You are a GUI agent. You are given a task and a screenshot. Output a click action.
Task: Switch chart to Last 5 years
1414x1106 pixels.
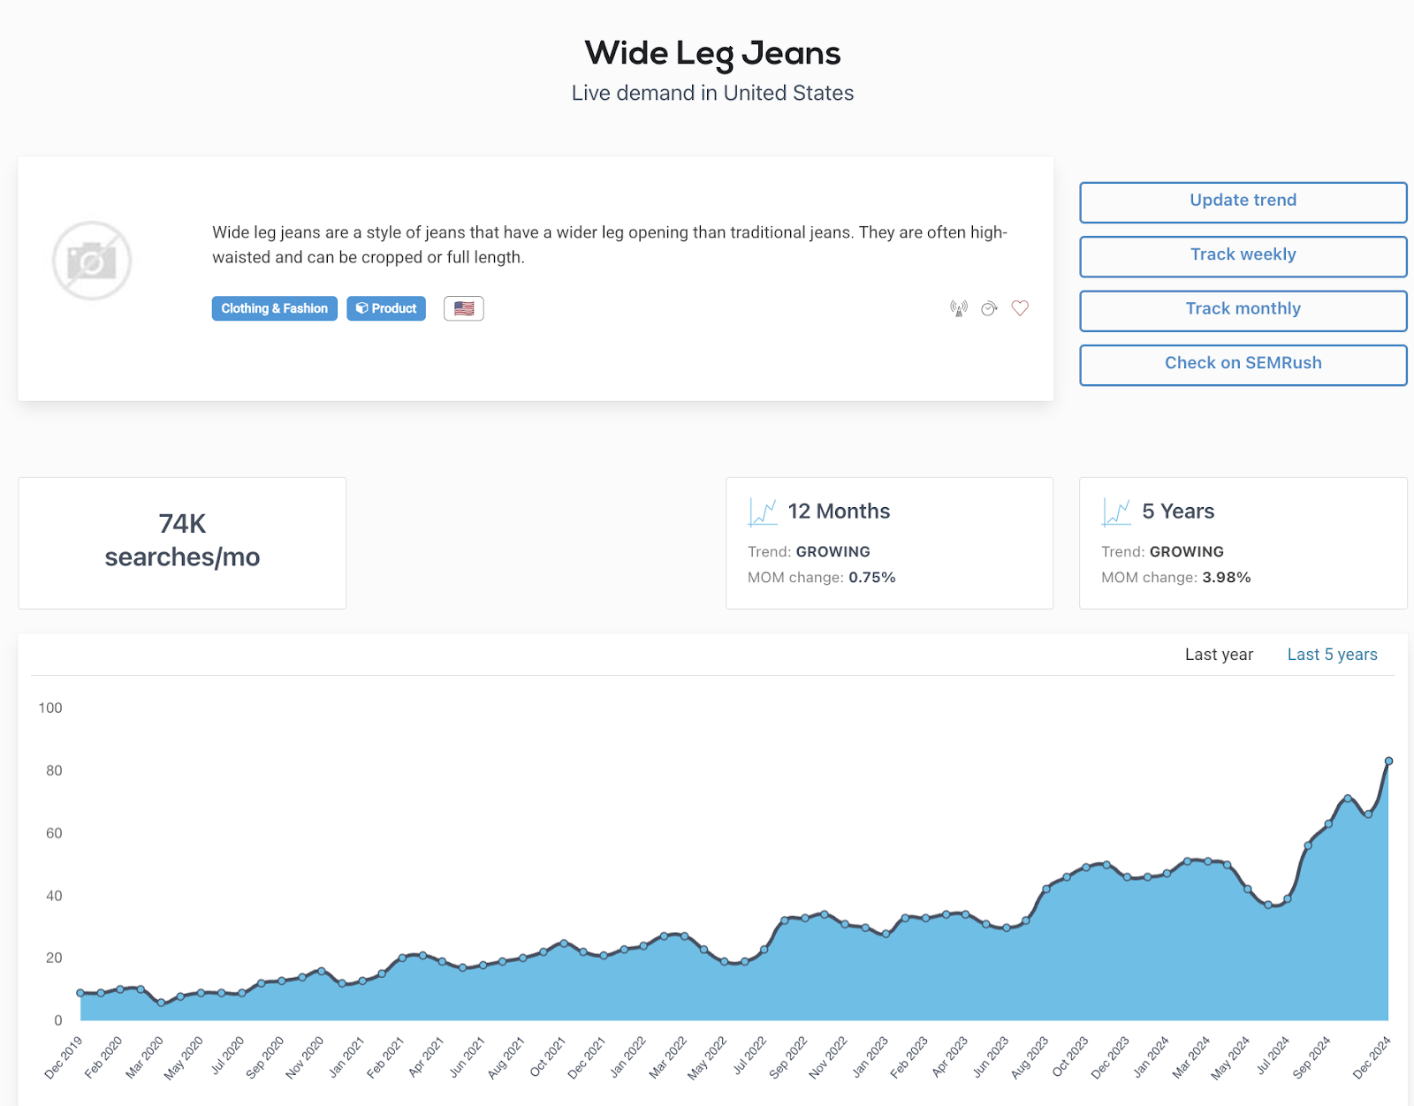click(1332, 655)
